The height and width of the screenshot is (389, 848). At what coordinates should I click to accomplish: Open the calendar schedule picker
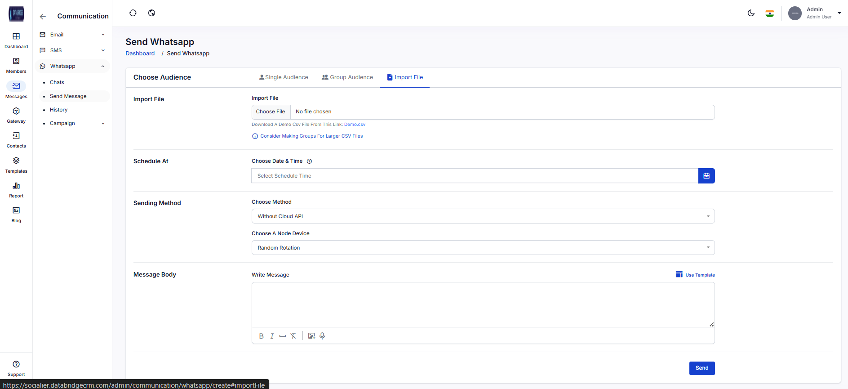[706, 176]
